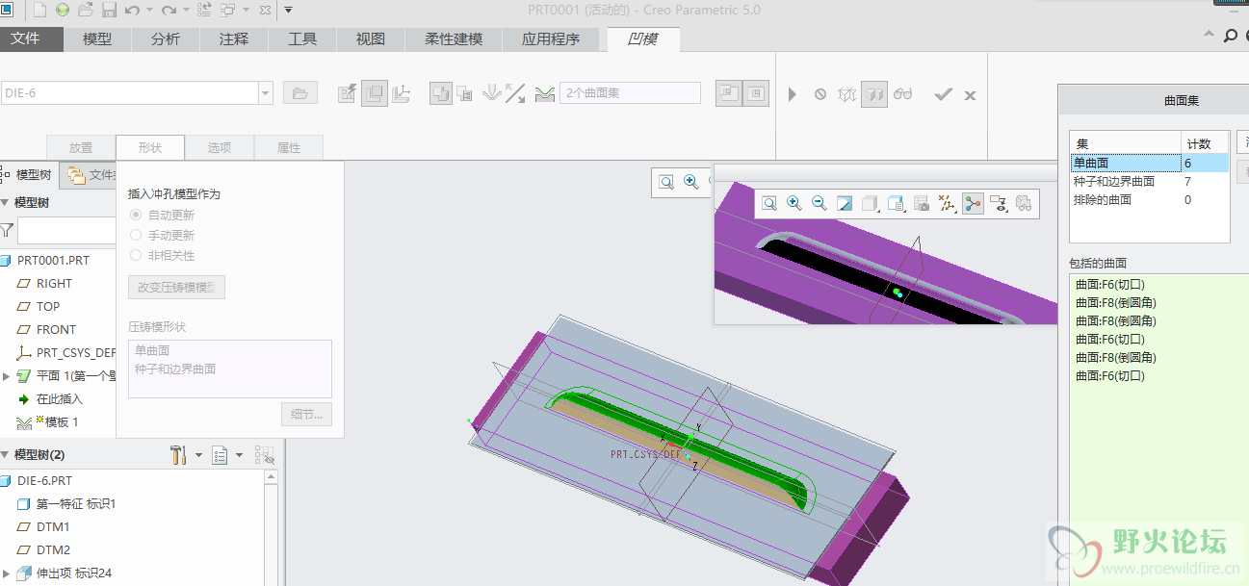
Task: Cancel the feature with the X button
Action: pos(971,95)
